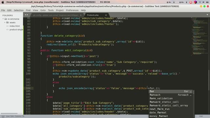This screenshot has height=118, width=210.
Task: Choose 'forward_static_call' autocomplete suggestion
Action: [171, 102]
